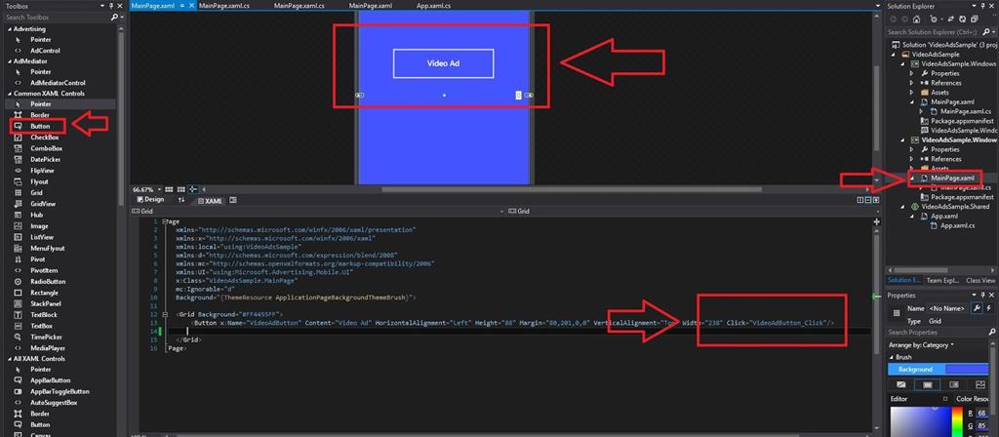Toggle snapping to gridlines in designer
This screenshot has width=999, height=437.
[180, 189]
